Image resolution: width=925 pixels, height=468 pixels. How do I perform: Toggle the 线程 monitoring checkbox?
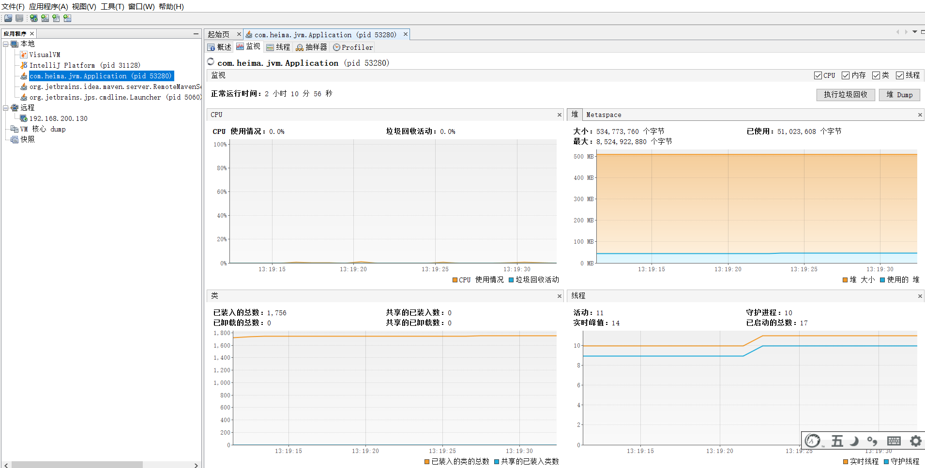pyautogui.click(x=901, y=75)
